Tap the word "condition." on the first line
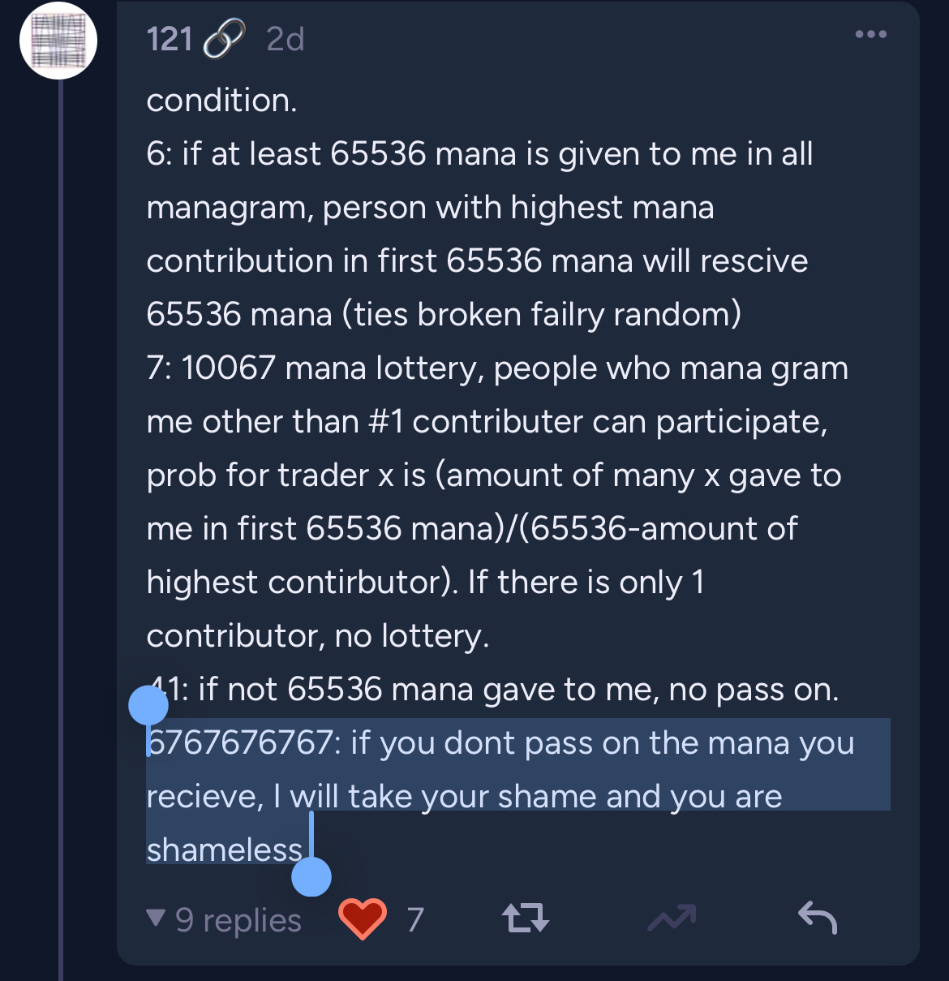The image size is (949, 981). point(221,101)
